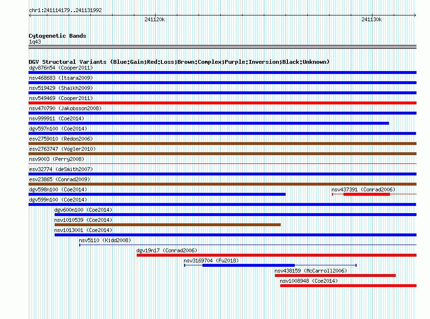The height and width of the screenshot is (319, 430).
Task: Open nsv438159 (McCarroll2006) label
Action: (x=311, y=271)
